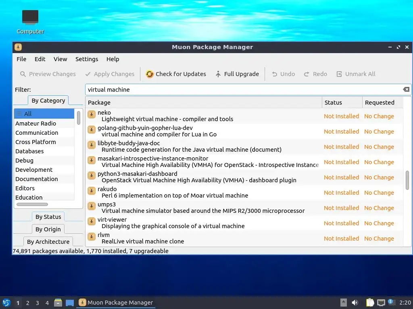Select the Documentation category

pos(44,179)
